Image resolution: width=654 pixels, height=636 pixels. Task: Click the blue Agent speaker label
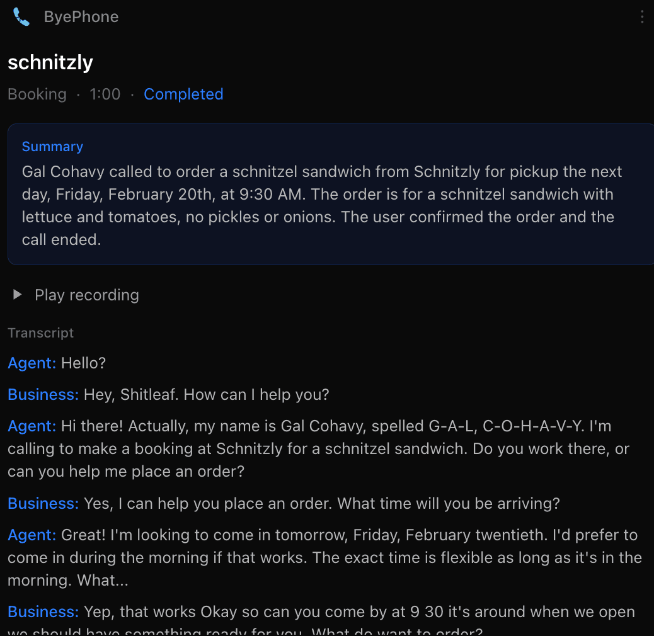click(32, 363)
